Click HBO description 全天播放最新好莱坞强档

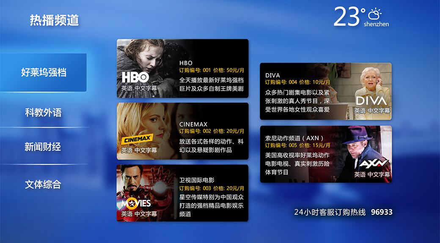tap(211, 80)
